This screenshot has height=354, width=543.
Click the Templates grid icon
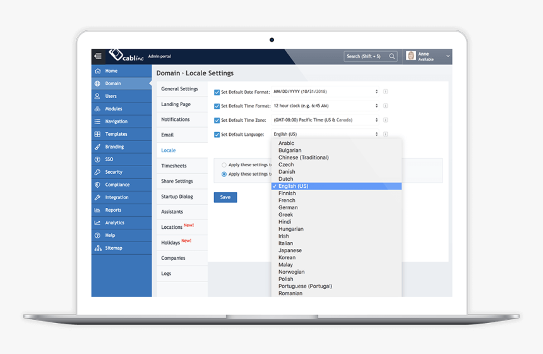click(x=98, y=134)
